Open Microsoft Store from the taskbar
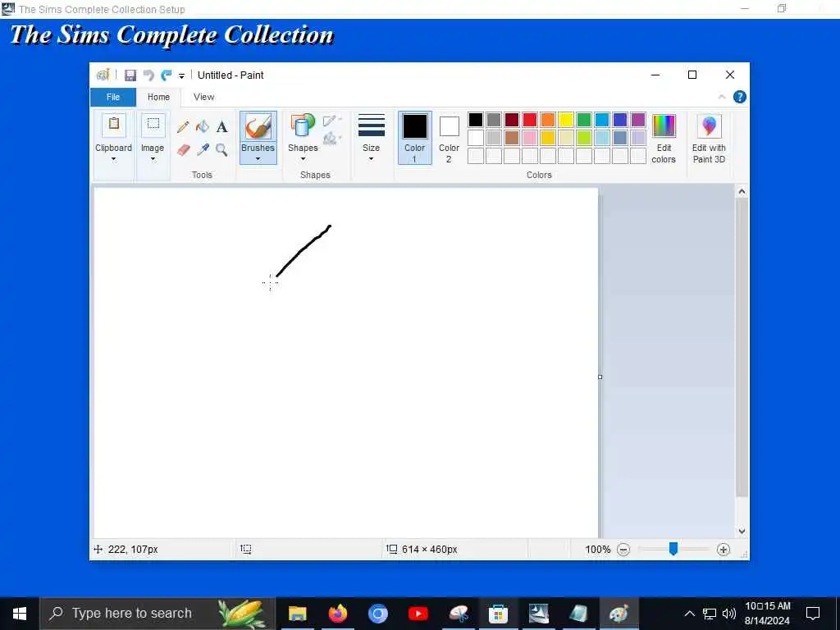The height and width of the screenshot is (630, 840). click(498, 614)
